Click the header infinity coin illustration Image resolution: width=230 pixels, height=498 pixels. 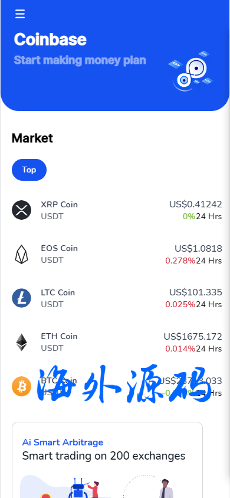pos(190,70)
